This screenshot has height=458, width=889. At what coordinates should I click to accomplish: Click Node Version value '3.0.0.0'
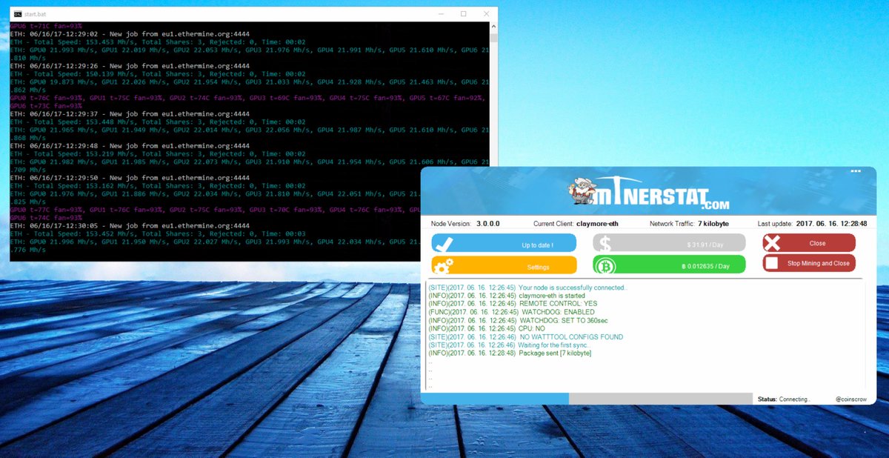[490, 223]
